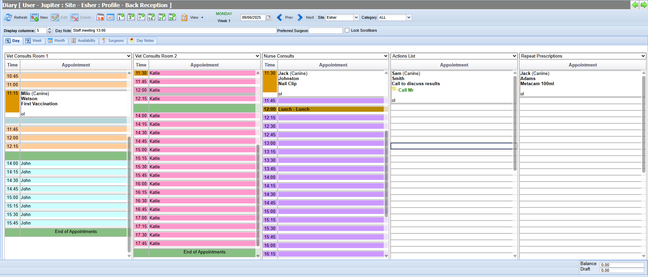Image resolution: width=648 pixels, height=277 pixels.
Task: Advance with the Next day arrow
Action: 300,17
